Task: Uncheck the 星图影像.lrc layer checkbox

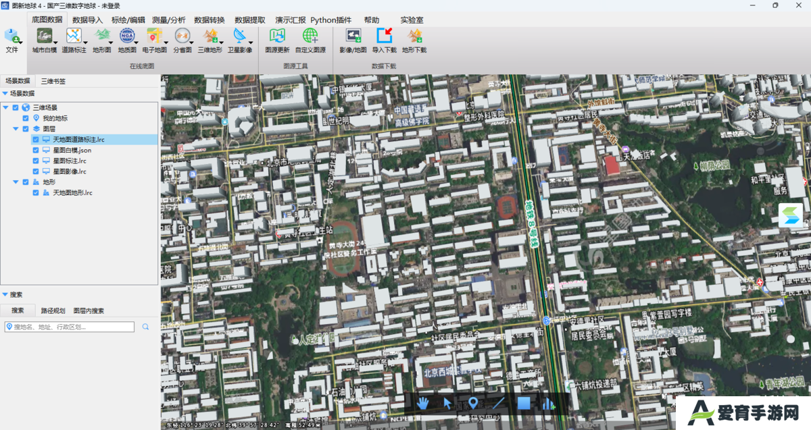Action: coord(36,171)
